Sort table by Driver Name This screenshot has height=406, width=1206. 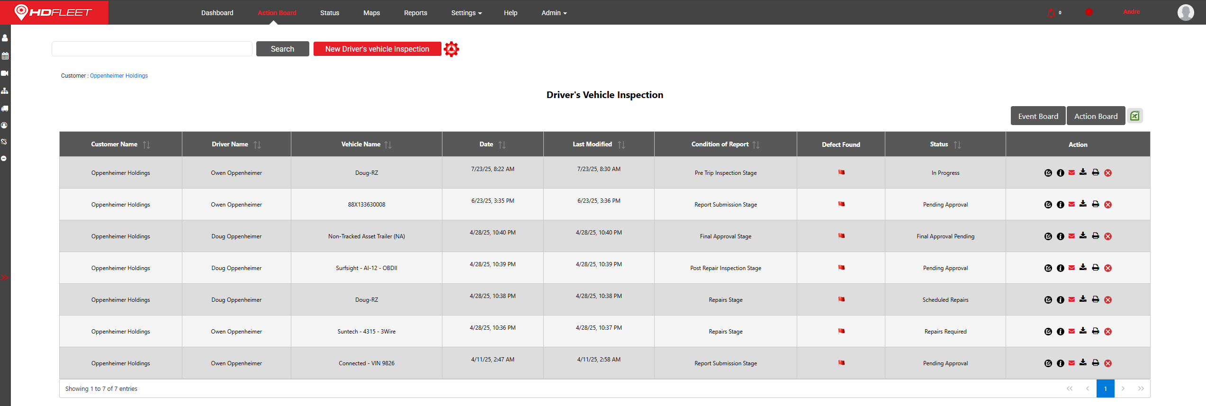[257, 144]
